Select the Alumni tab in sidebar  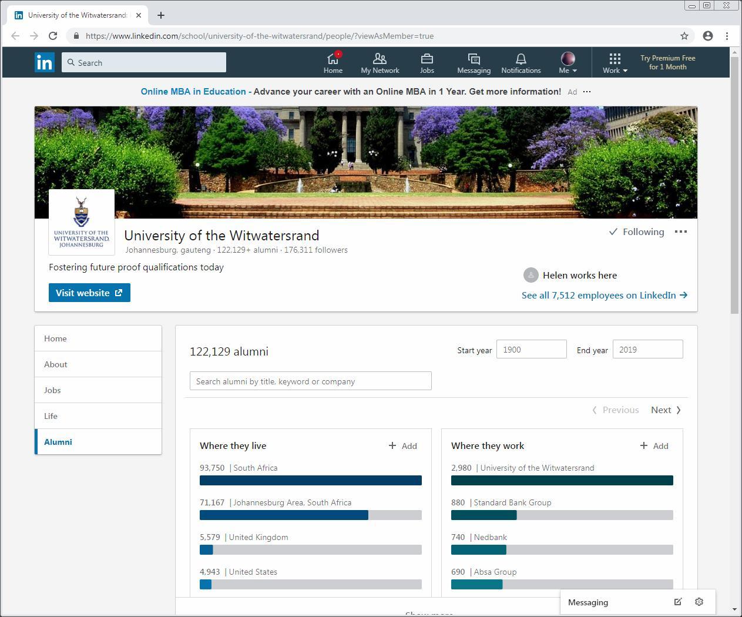click(x=98, y=442)
